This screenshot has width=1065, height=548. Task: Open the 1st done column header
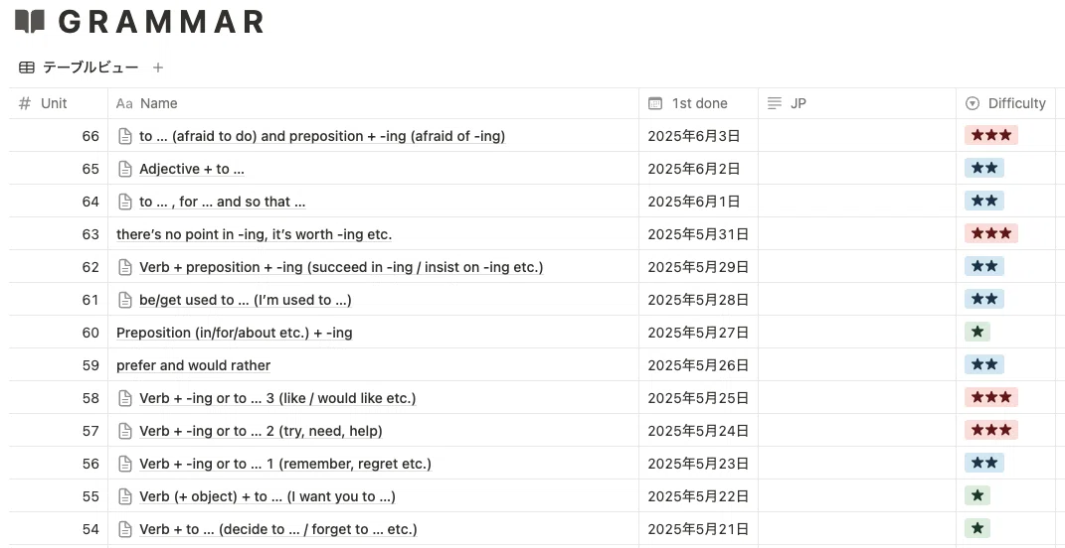(x=698, y=104)
